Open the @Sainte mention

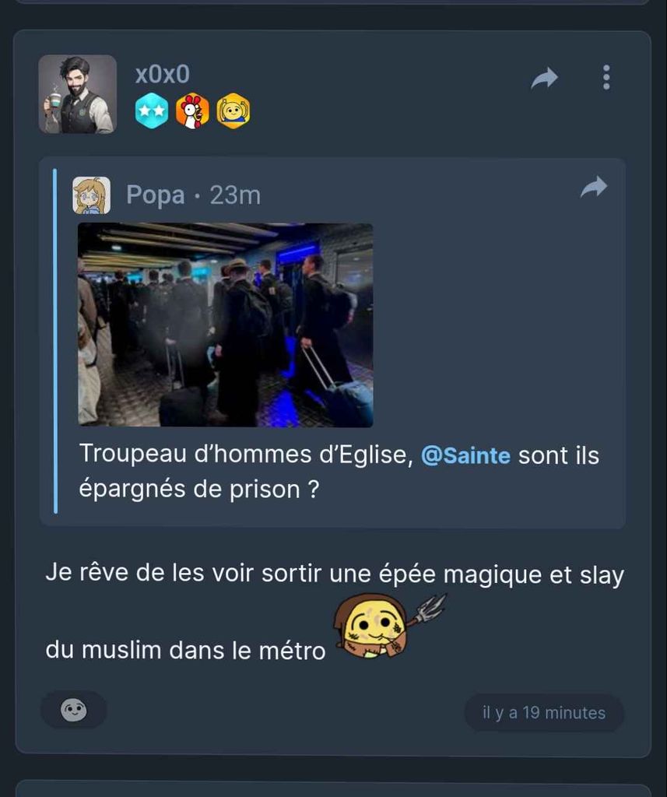click(465, 455)
